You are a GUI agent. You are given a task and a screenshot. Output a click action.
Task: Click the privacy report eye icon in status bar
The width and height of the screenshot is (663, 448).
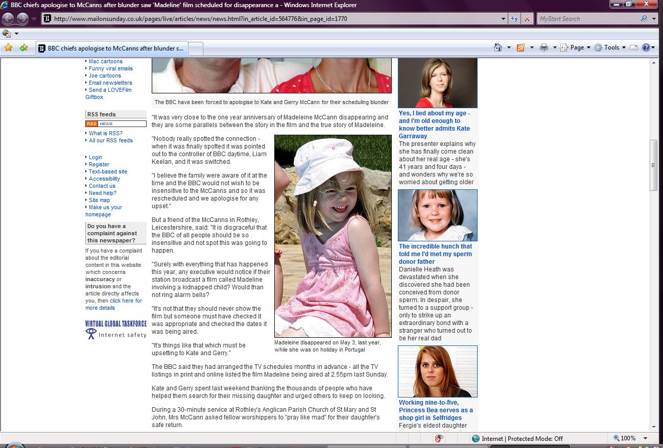point(438,438)
